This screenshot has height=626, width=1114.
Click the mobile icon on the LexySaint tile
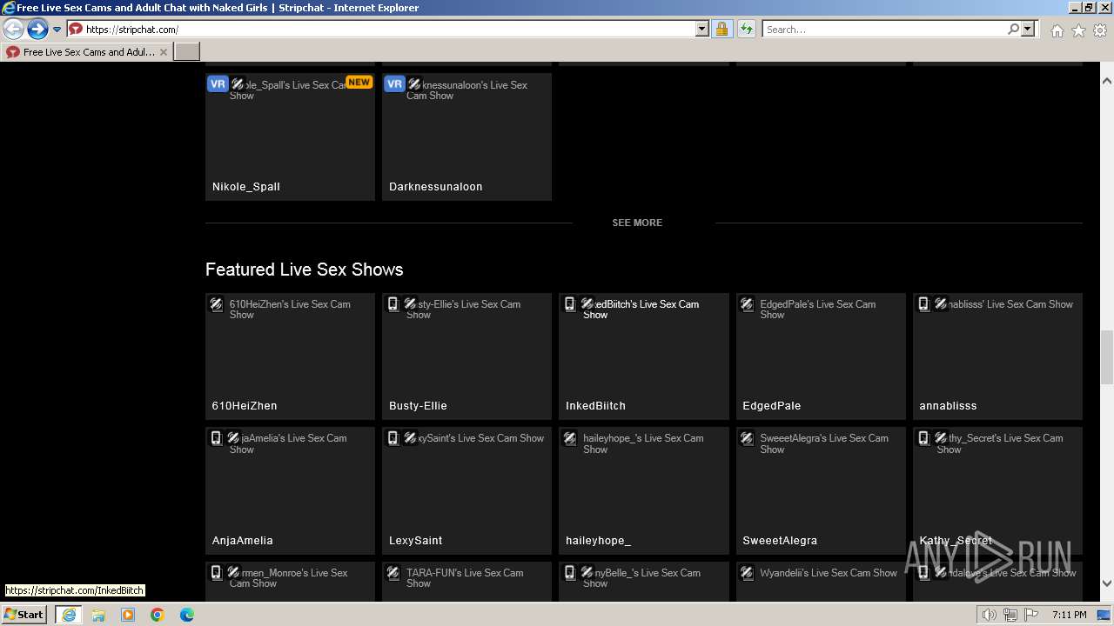393,438
